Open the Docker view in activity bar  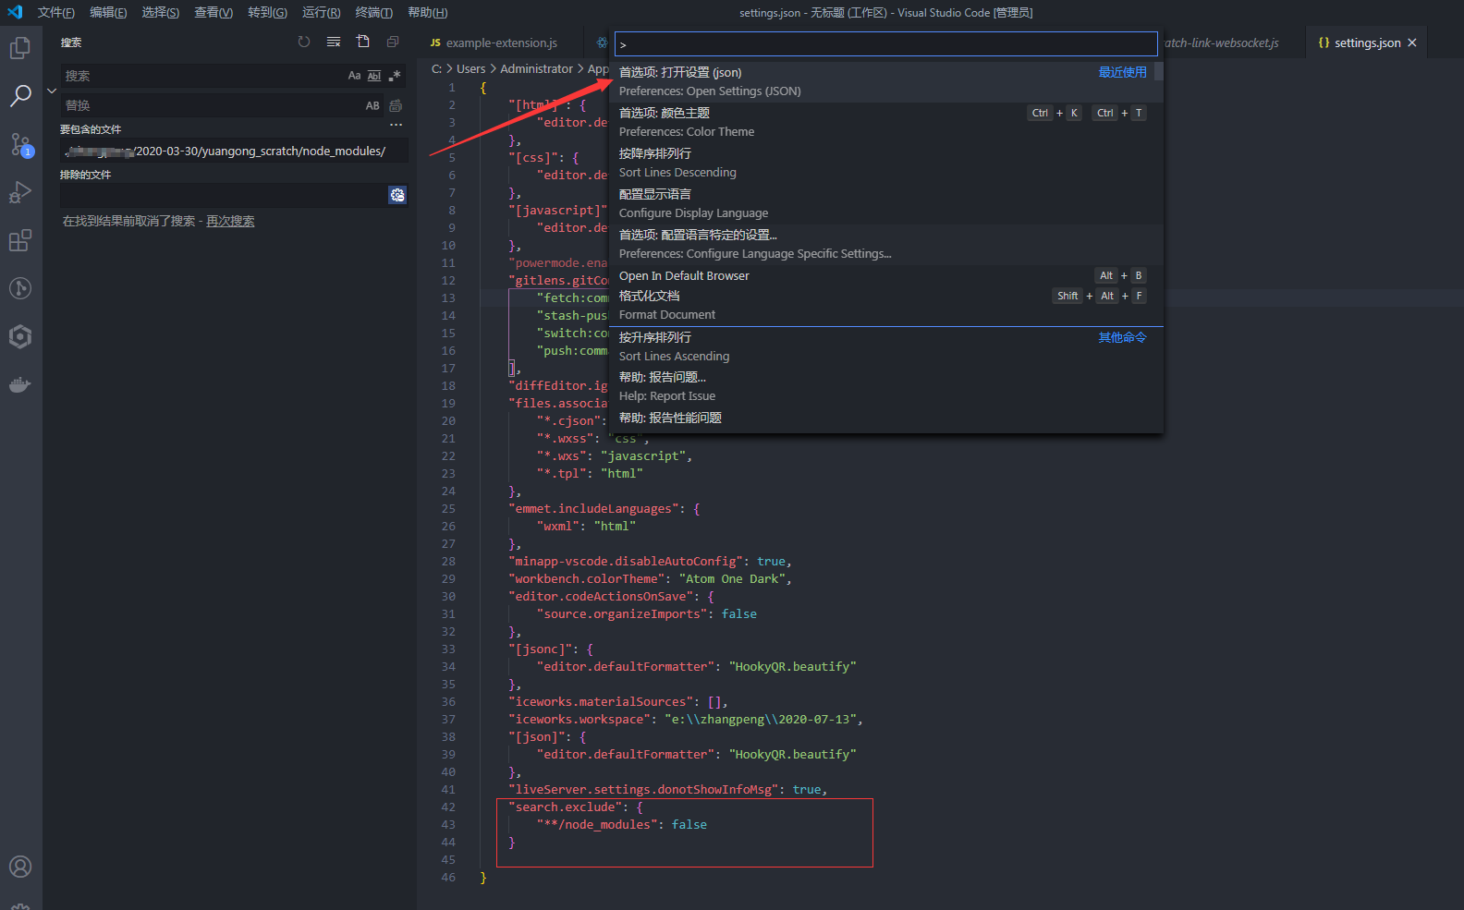pyautogui.click(x=20, y=384)
